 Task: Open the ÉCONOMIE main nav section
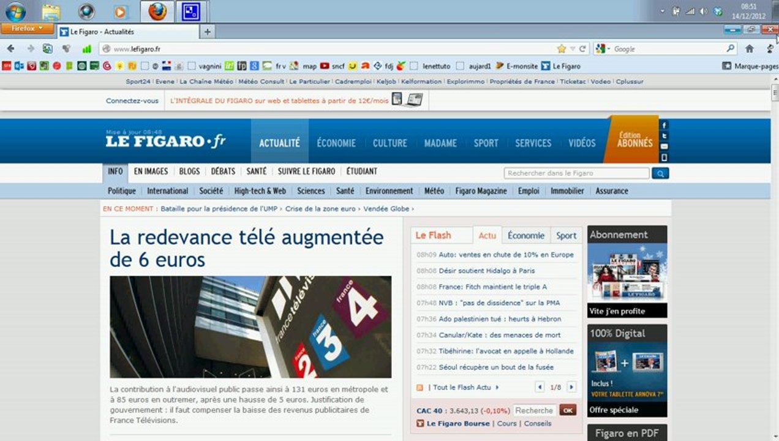point(336,143)
